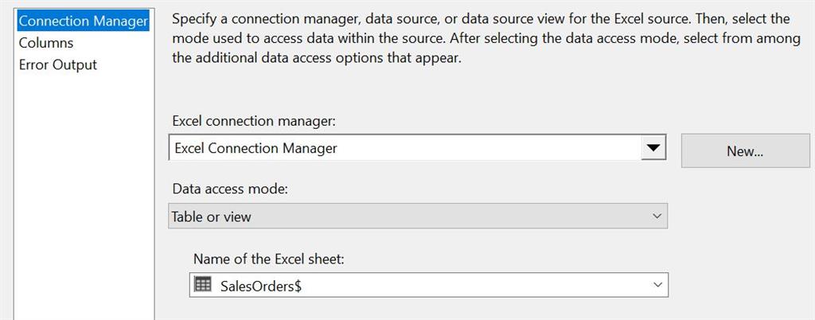The width and height of the screenshot is (815, 320).
Task: Select the 'Table or view' access mode field
Action: coord(418,216)
